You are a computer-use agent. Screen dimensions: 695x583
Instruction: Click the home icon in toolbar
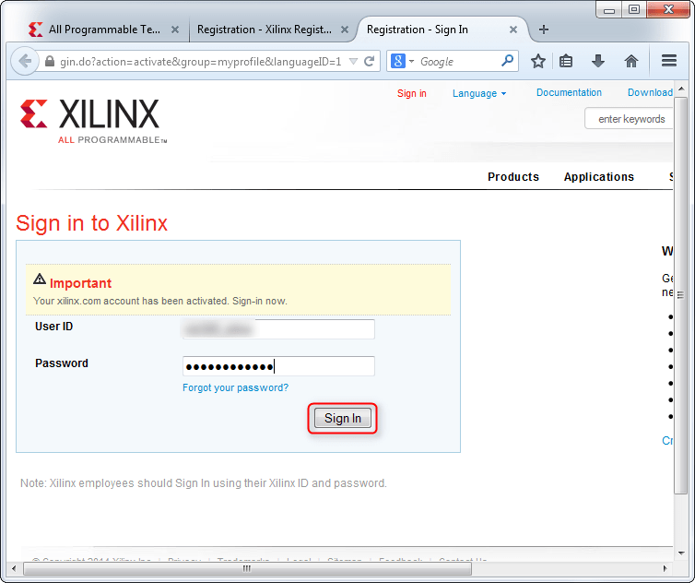pyautogui.click(x=631, y=62)
